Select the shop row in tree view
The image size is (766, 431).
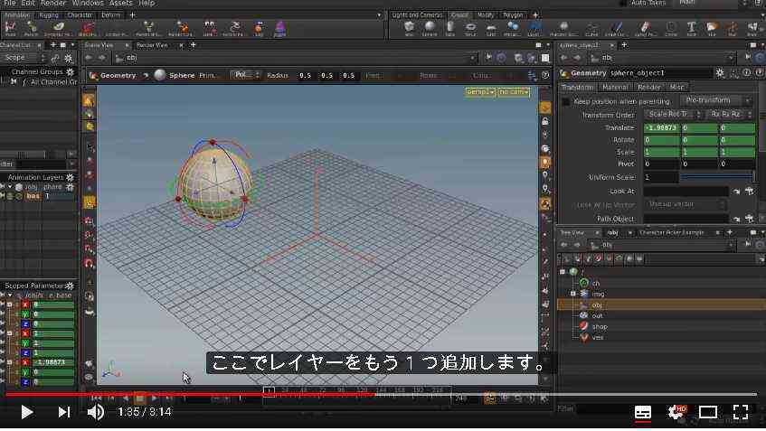tap(661, 326)
